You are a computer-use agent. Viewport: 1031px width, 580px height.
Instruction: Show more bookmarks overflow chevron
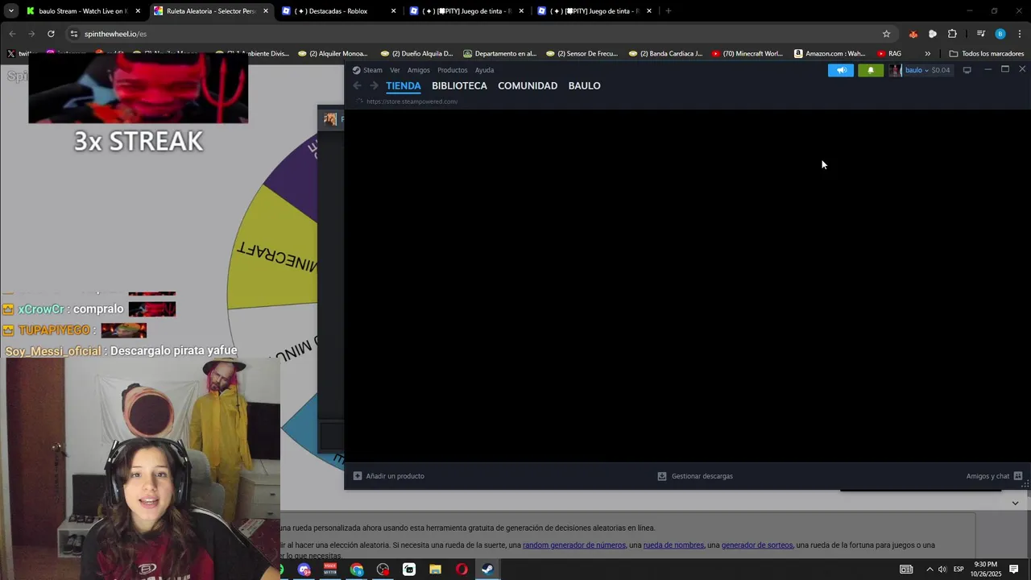click(927, 54)
